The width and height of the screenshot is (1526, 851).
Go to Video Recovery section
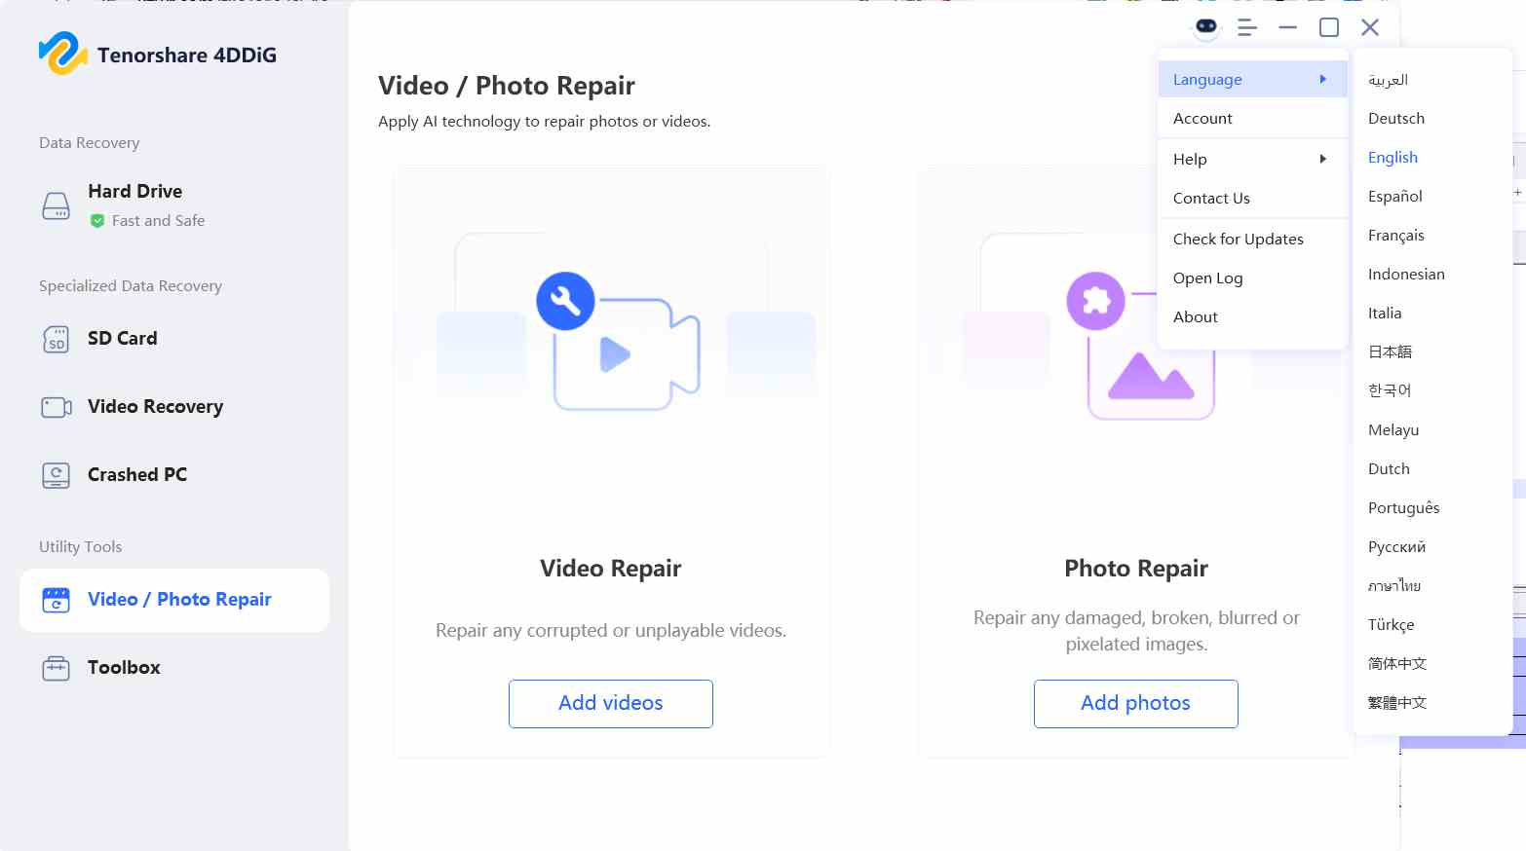click(x=174, y=407)
